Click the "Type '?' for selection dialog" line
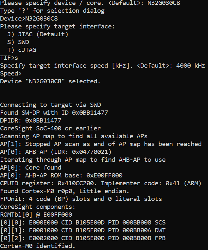Screen dimensions: 208x250 click(x=52, y=11)
